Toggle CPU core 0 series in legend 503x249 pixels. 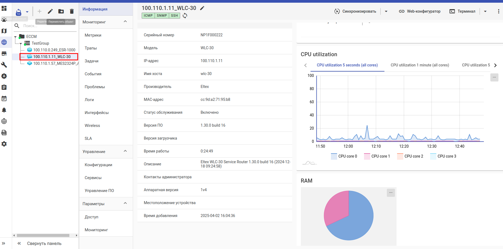(x=344, y=156)
